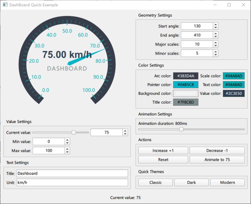Apply the Classic quick theme
The image size is (251, 204).
[155, 182]
